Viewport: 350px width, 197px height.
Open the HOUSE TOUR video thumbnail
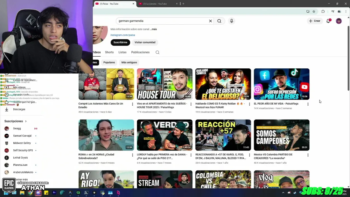pyautogui.click(x=165, y=84)
